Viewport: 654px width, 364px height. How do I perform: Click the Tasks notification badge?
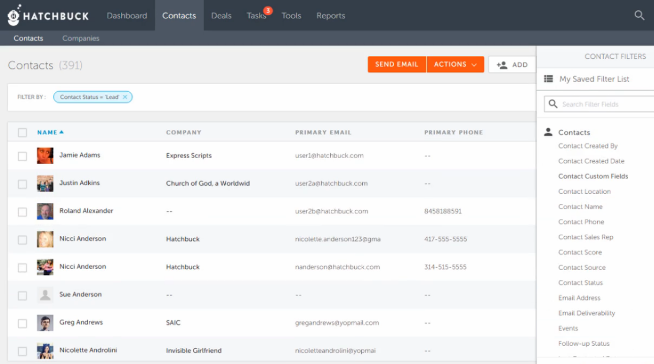(268, 11)
